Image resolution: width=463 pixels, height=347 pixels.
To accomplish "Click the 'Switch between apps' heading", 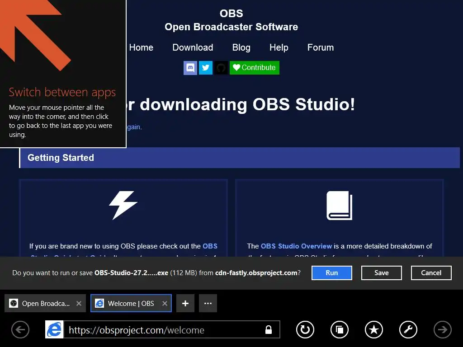I will (x=62, y=92).
